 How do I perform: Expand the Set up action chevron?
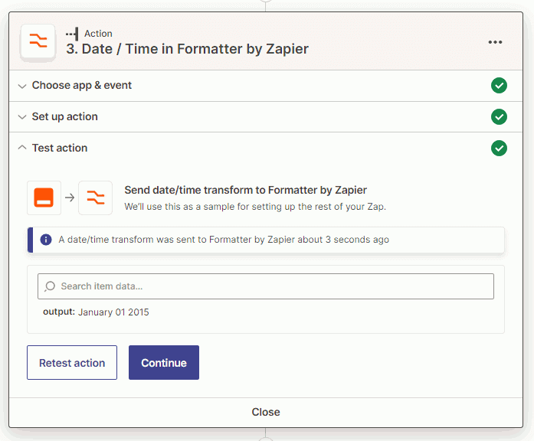[22, 117]
